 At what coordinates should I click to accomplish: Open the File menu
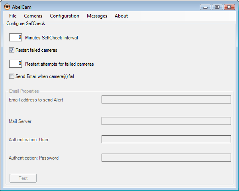pyautogui.click(x=13, y=16)
